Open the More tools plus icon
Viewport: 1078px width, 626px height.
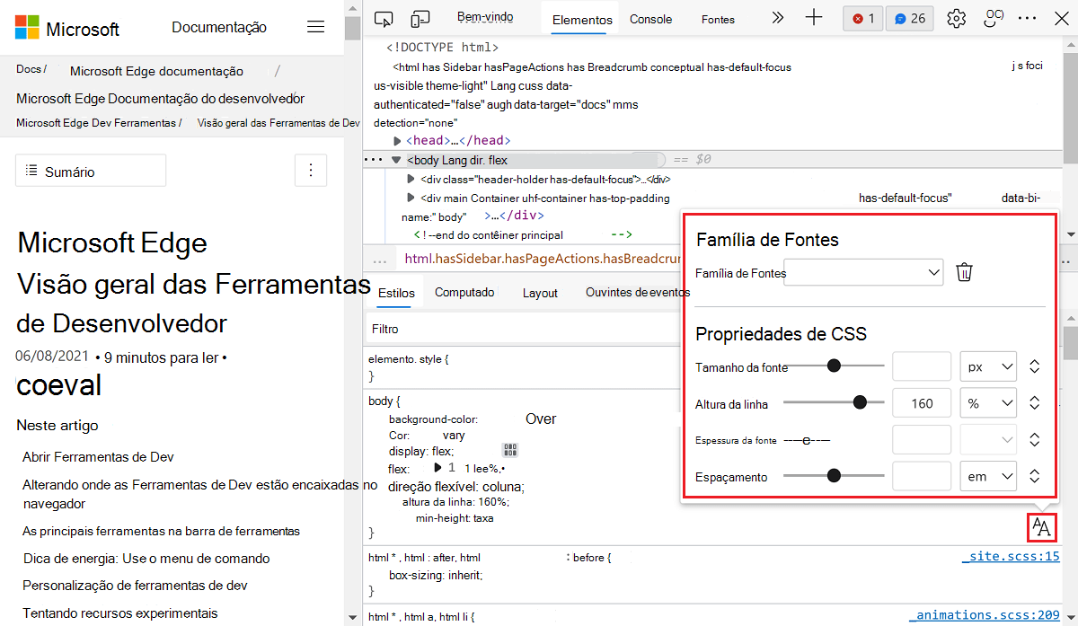point(814,18)
